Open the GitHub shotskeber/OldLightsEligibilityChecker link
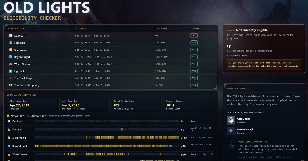Image resolution: width=308 pixels, height=161 pixels. click(264, 157)
